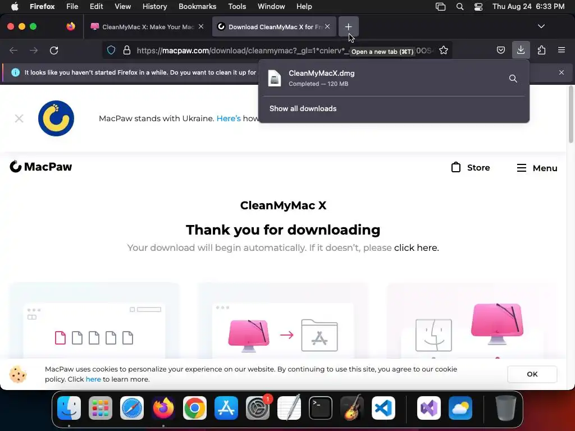Launch Visual Studio Code from the Dock

(x=384, y=408)
